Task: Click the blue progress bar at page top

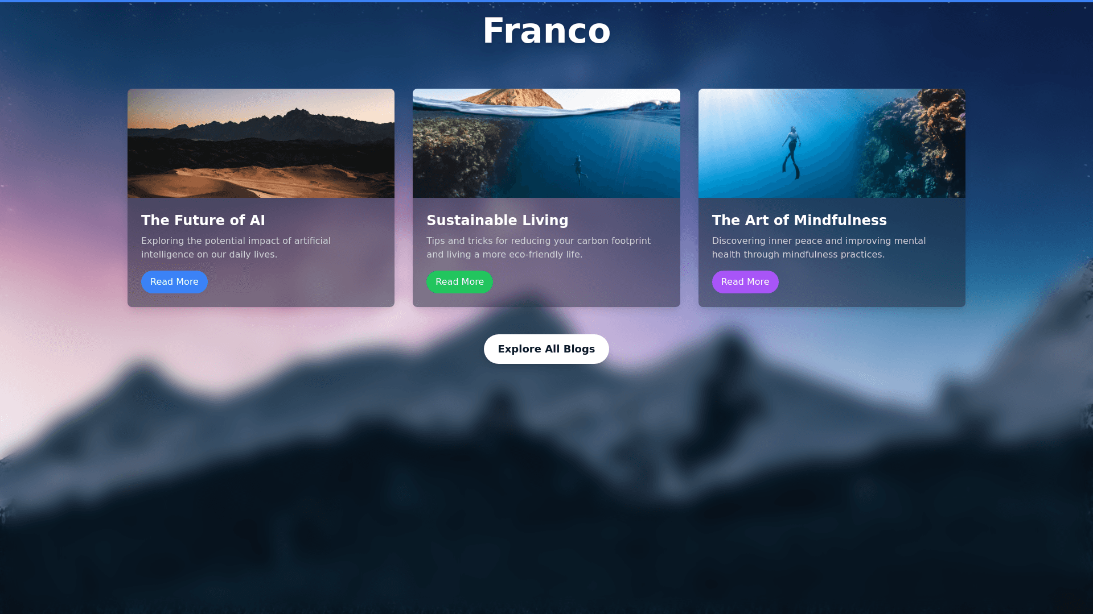Action: [546, 1]
